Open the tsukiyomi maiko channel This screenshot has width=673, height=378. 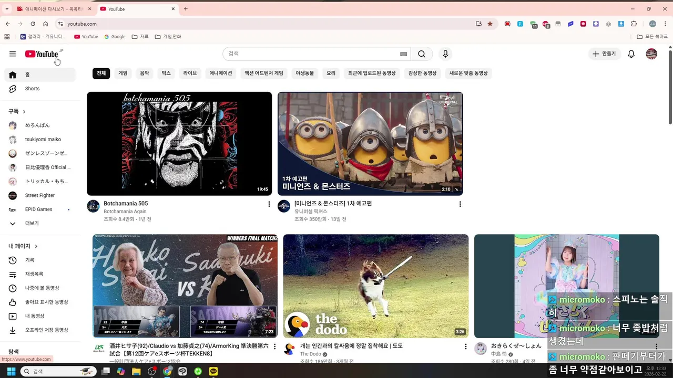(x=40, y=139)
